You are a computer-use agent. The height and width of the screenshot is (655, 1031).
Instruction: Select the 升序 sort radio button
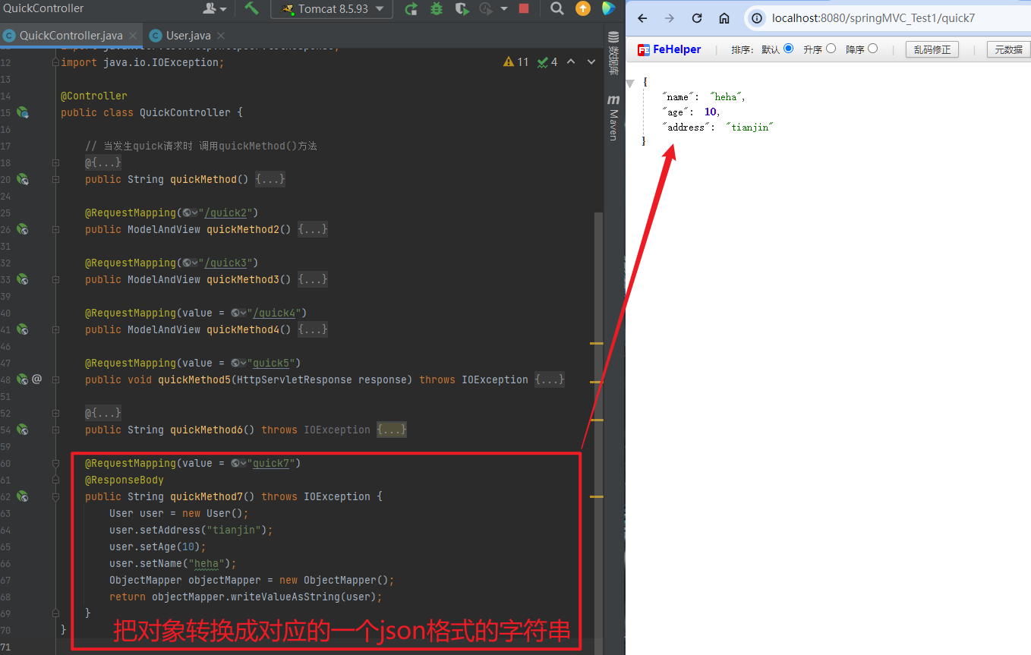click(x=831, y=49)
